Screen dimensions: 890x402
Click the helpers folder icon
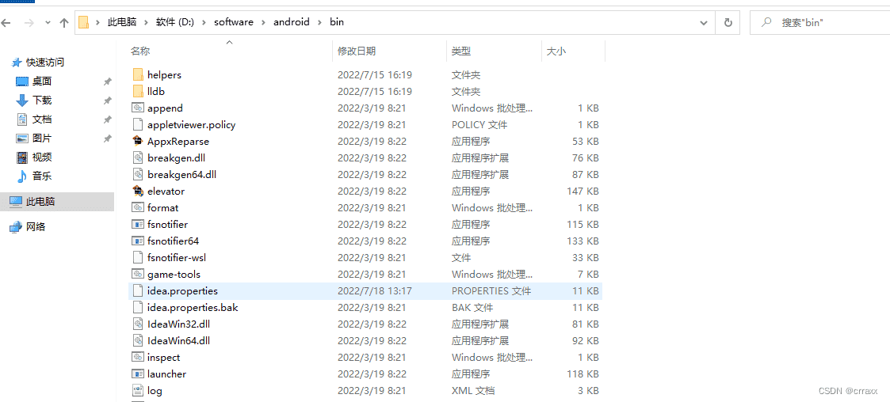[137, 74]
